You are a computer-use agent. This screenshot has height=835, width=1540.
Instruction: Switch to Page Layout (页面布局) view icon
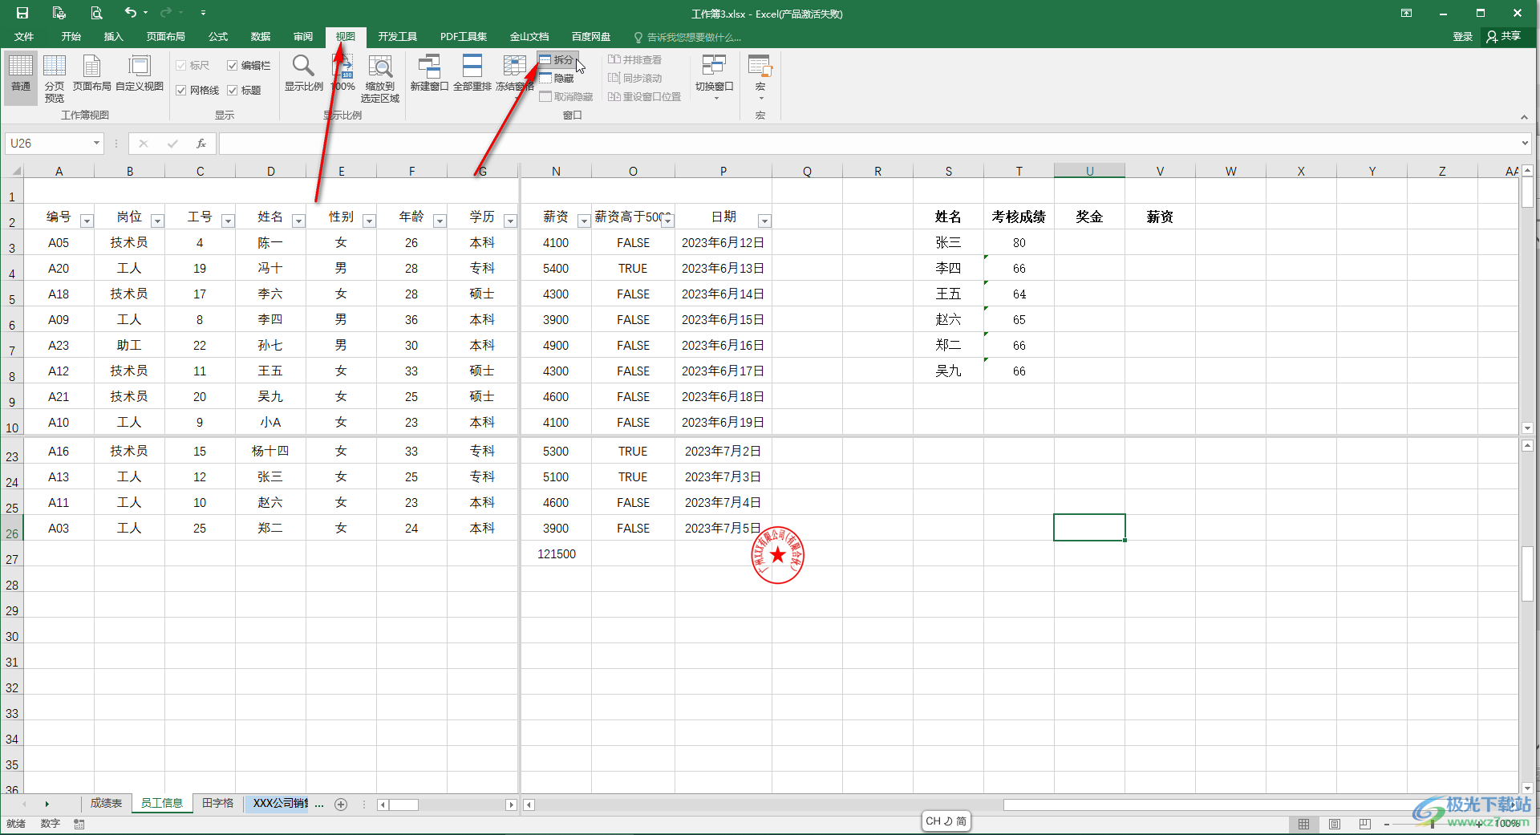click(91, 73)
